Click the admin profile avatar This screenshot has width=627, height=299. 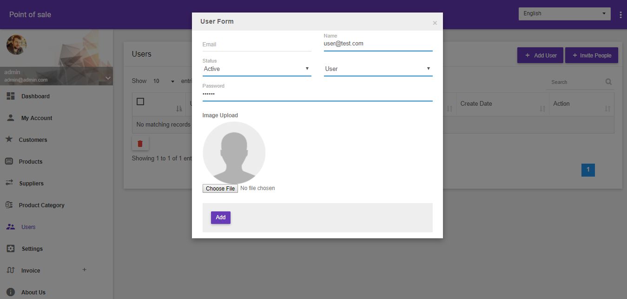click(x=16, y=45)
